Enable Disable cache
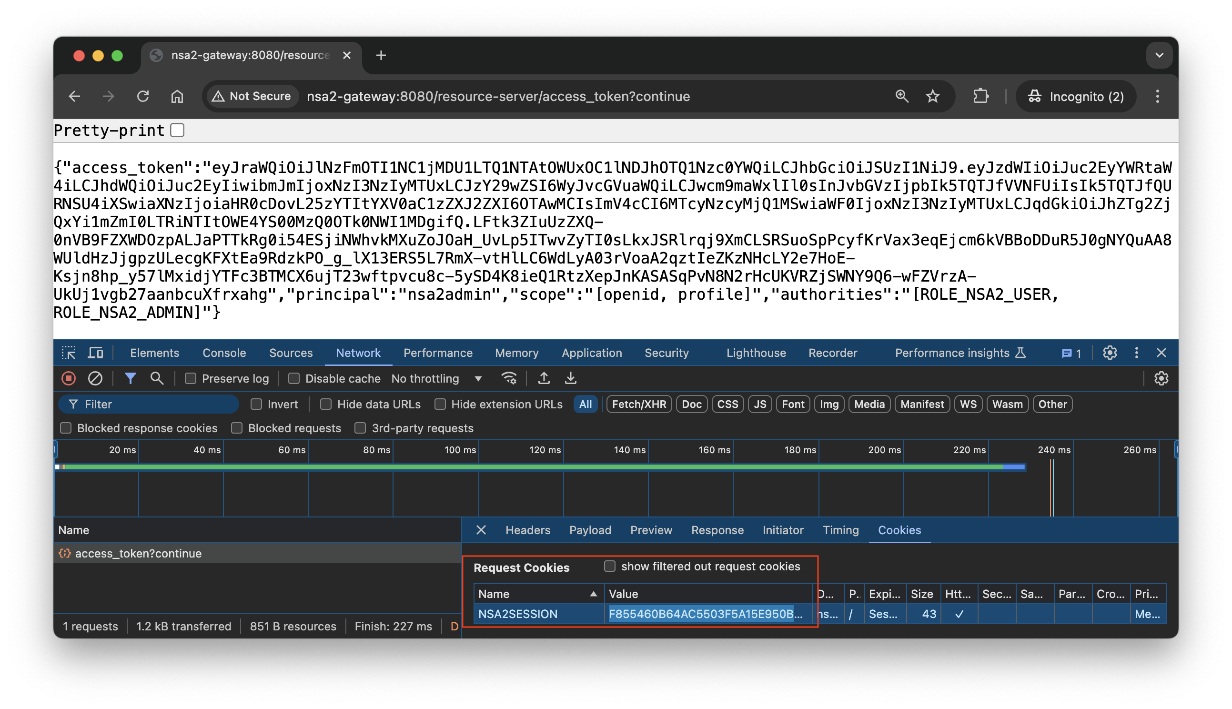The height and width of the screenshot is (709, 1232). pyautogui.click(x=293, y=379)
